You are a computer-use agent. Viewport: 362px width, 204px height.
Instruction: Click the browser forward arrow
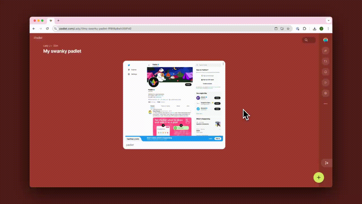[40, 29]
